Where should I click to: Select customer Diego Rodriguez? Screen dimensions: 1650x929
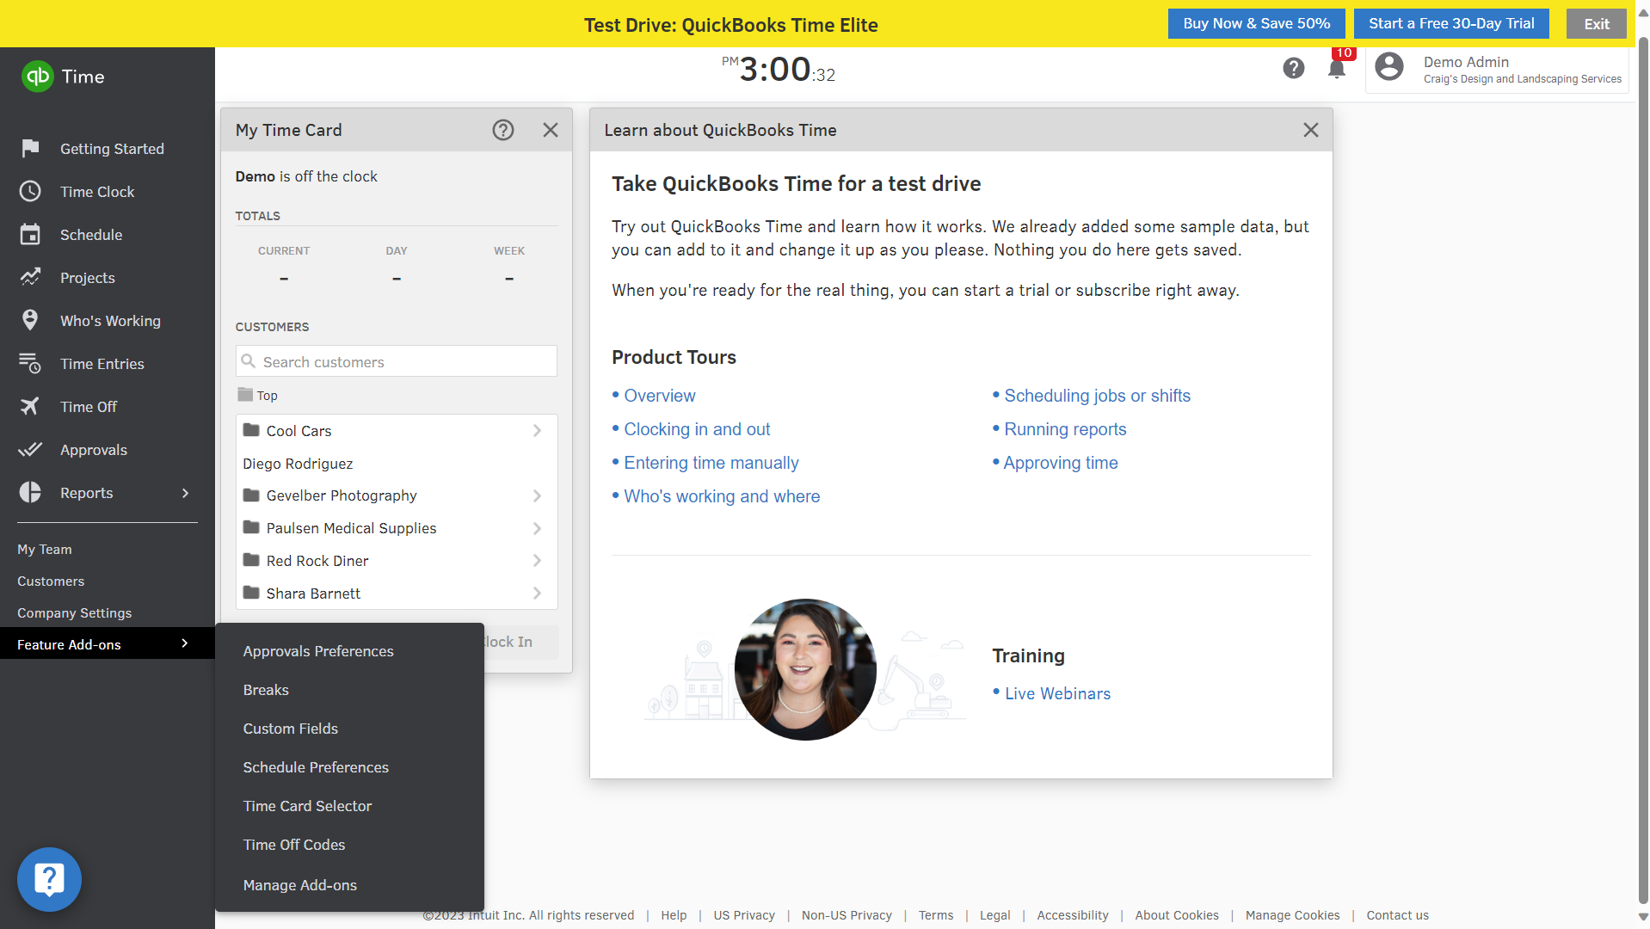click(298, 464)
